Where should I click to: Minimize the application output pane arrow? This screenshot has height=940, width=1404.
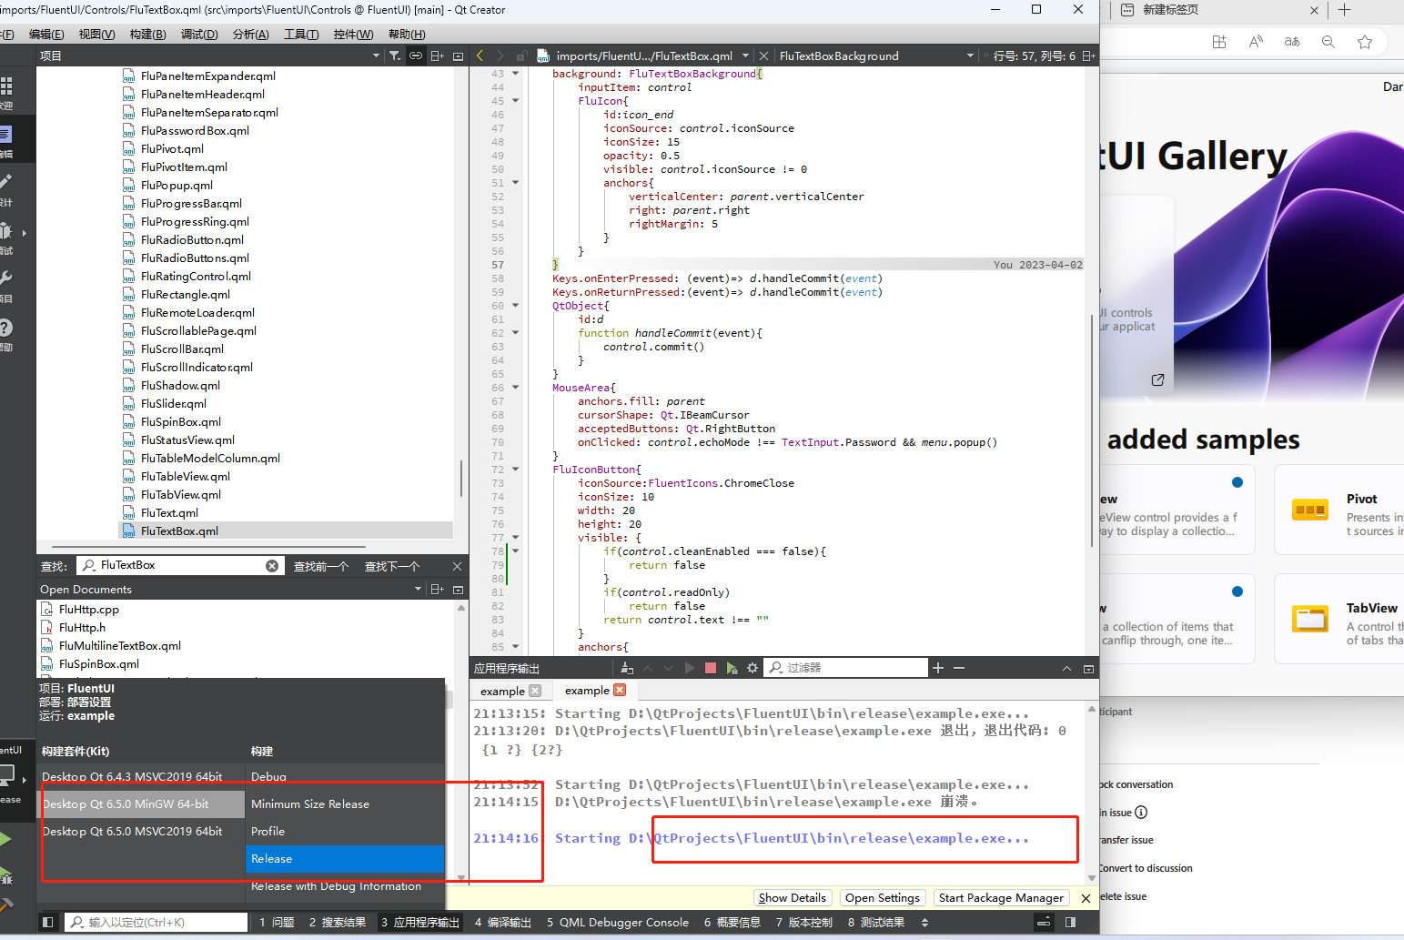pyautogui.click(x=1066, y=668)
